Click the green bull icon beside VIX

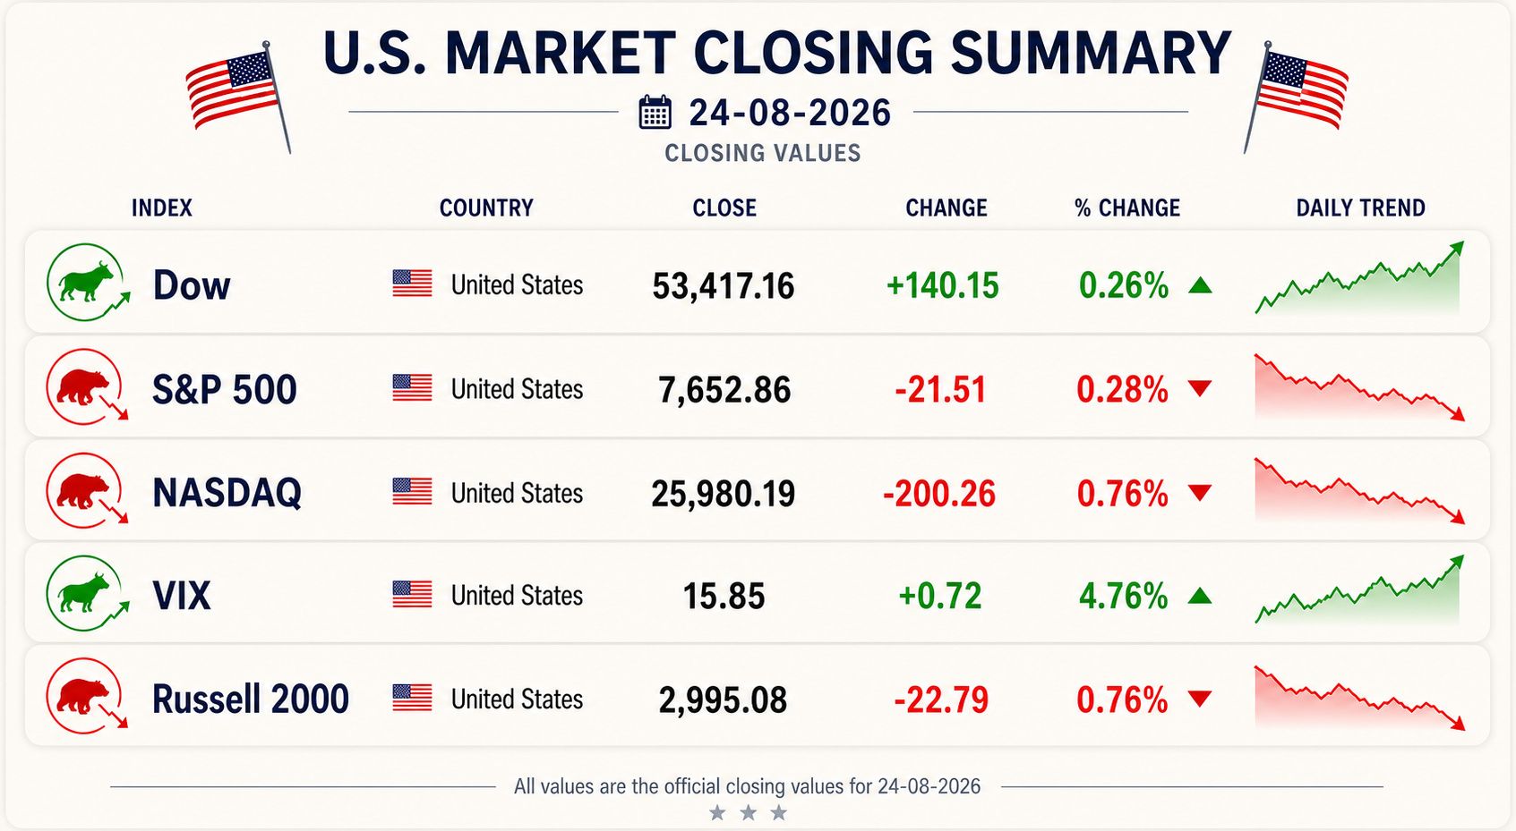tap(88, 593)
